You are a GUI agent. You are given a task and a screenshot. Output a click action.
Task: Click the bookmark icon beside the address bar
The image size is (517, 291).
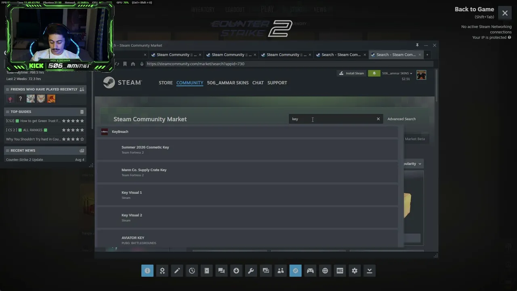(125, 64)
